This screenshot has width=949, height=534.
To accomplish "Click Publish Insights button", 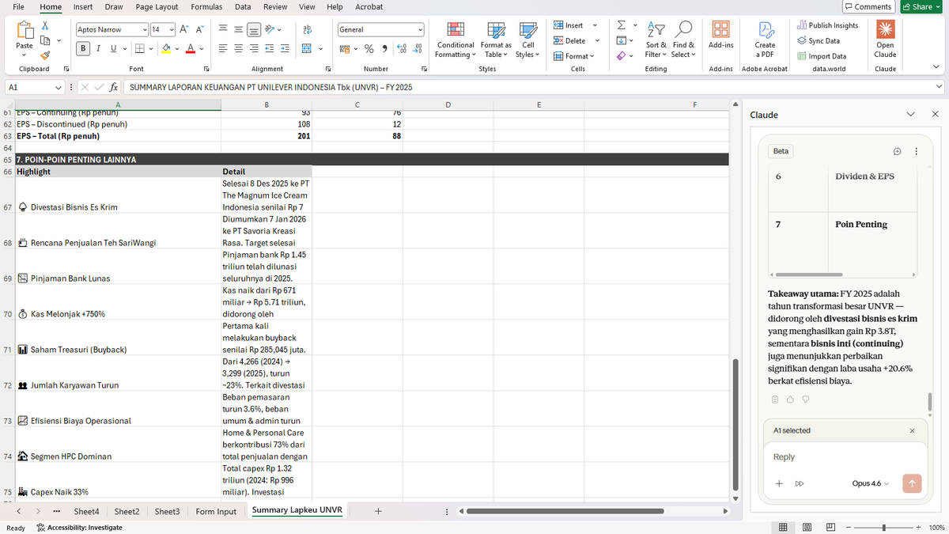I will click(x=827, y=25).
